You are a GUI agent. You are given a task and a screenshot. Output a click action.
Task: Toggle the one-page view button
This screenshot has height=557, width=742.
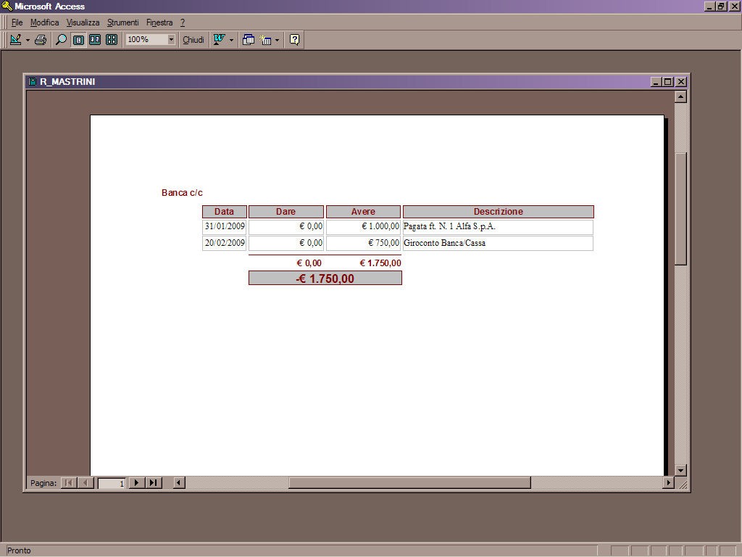[x=78, y=40]
